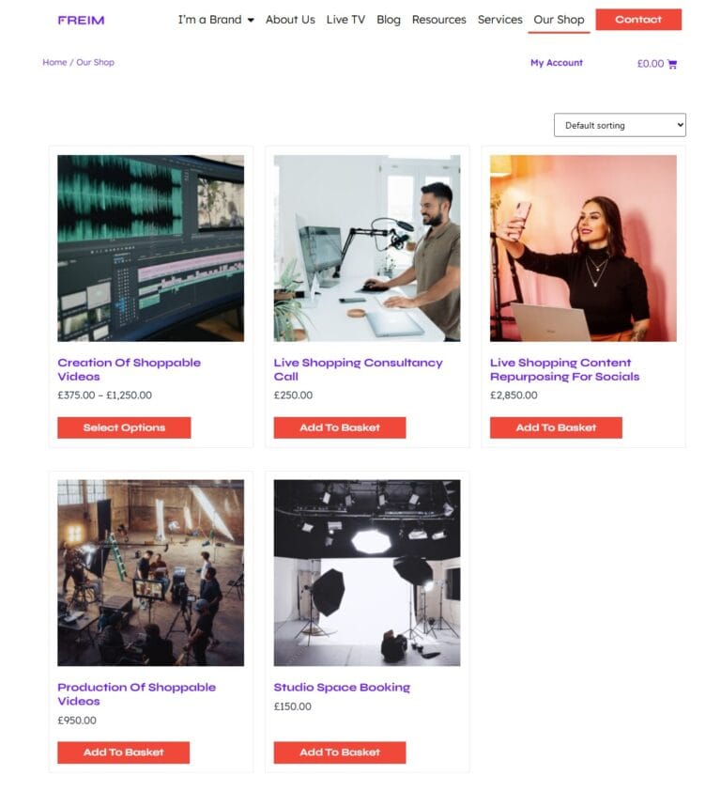Open the Live TV menu item

tap(345, 20)
